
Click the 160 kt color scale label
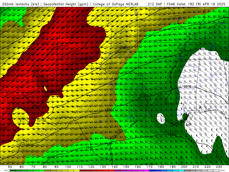coord(138,167)
